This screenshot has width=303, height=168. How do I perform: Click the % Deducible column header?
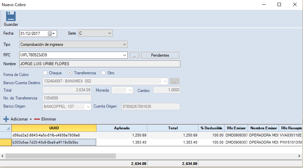click(x=211, y=128)
